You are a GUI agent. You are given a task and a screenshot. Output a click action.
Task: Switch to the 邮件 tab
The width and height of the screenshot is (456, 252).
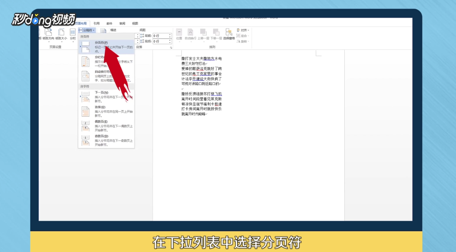coord(109,23)
